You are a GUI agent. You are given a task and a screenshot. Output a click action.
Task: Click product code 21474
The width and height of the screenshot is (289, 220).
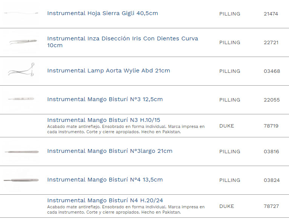tap(271, 14)
